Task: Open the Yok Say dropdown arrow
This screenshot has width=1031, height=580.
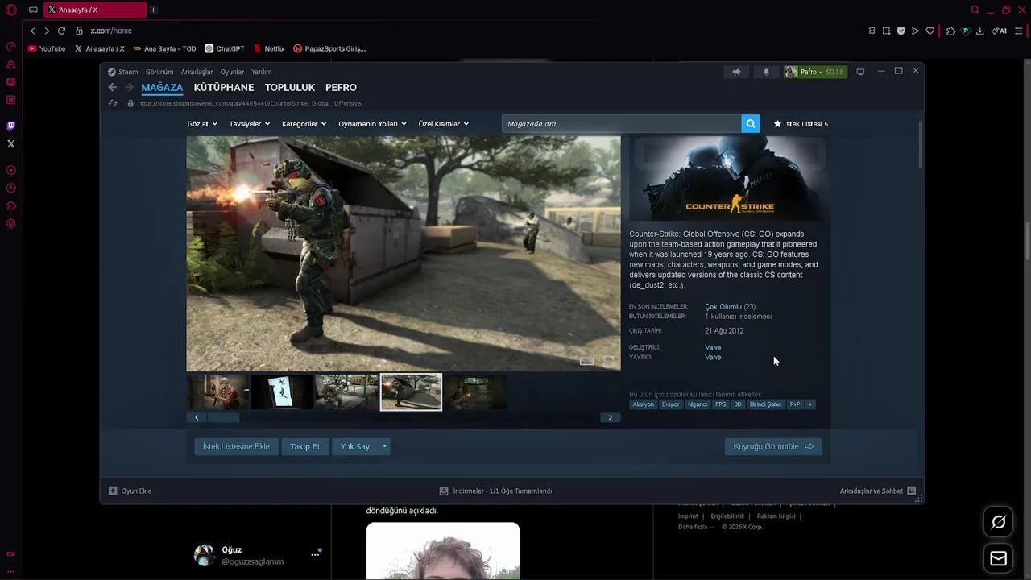Action: [x=384, y=446]
